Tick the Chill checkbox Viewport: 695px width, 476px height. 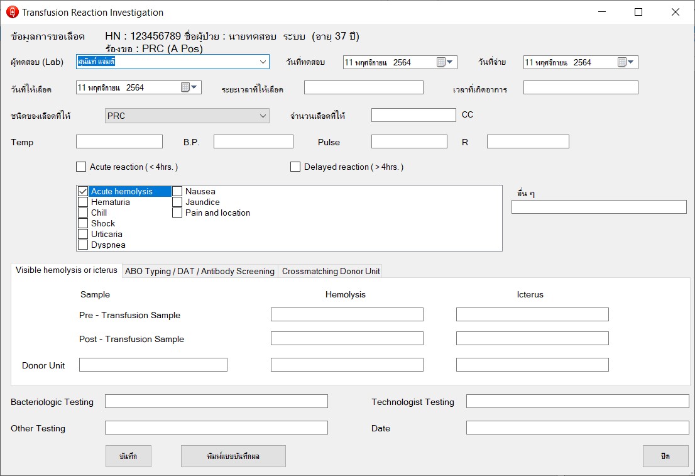click(x=83, y=213)
